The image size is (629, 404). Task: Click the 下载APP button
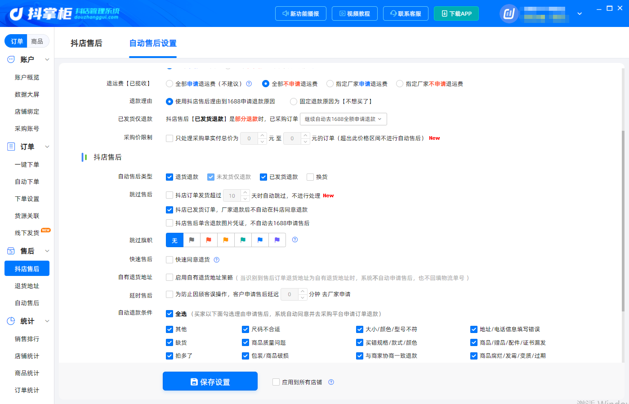pos(456,13)
